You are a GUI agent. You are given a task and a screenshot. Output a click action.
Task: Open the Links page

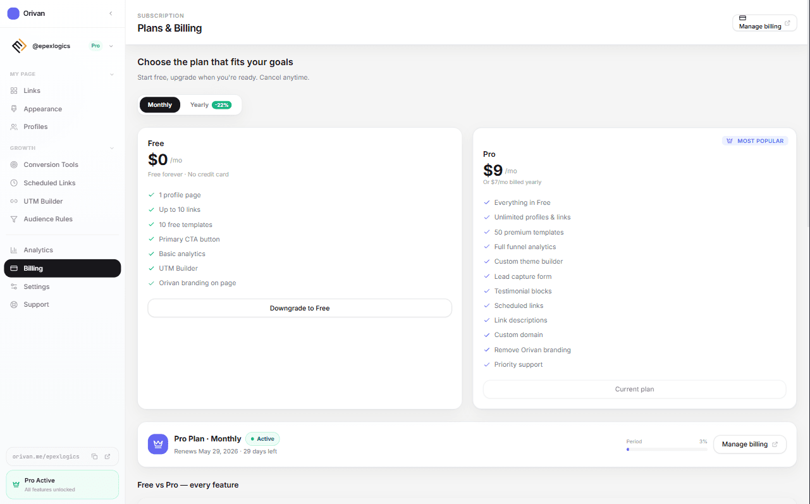(x=62, y=91)
